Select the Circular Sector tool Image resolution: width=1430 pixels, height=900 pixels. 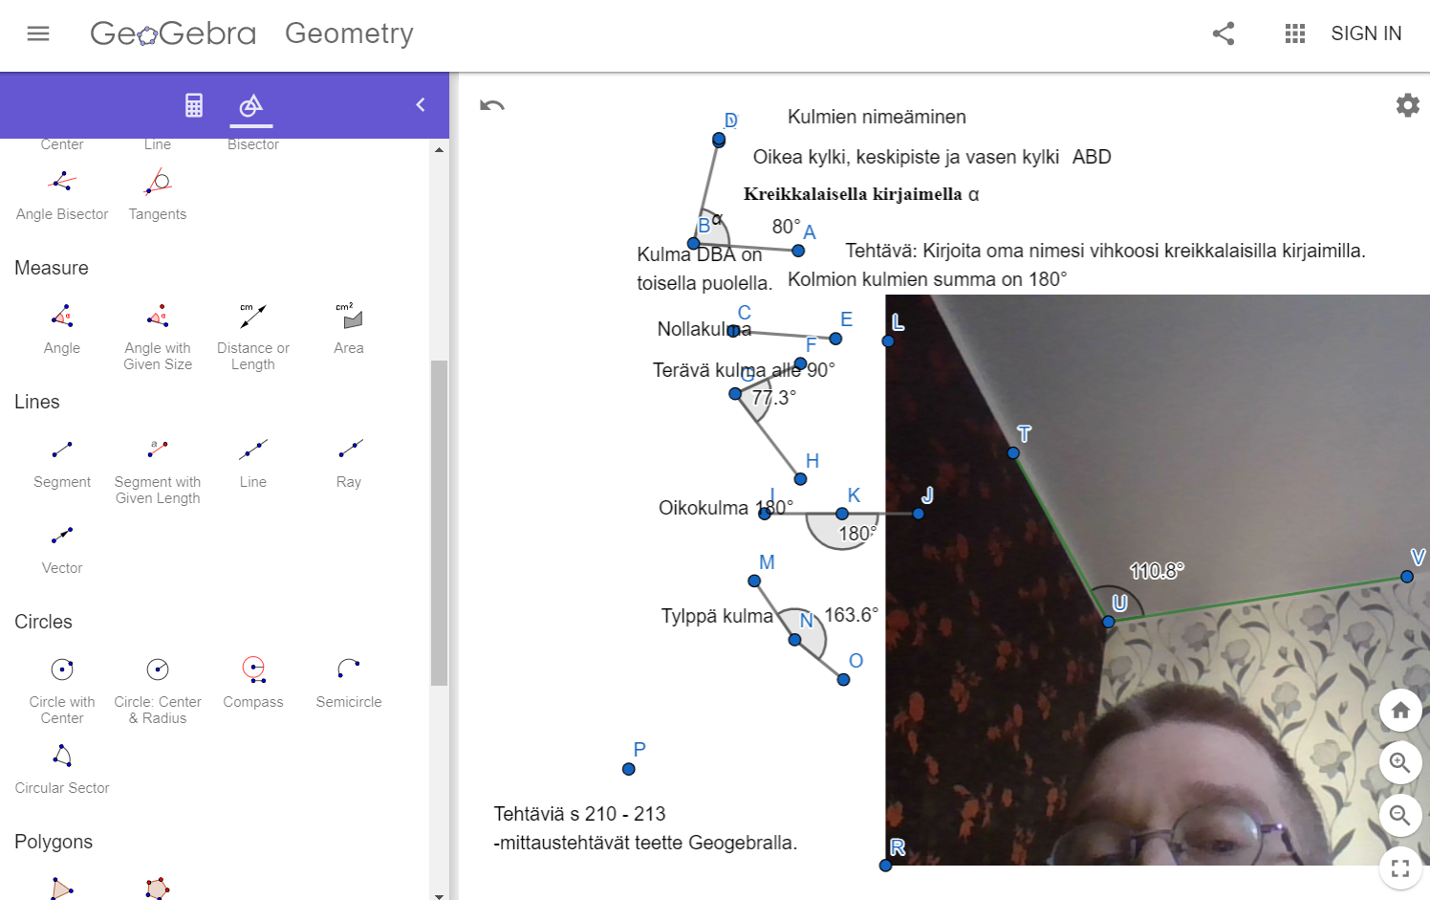62,767
